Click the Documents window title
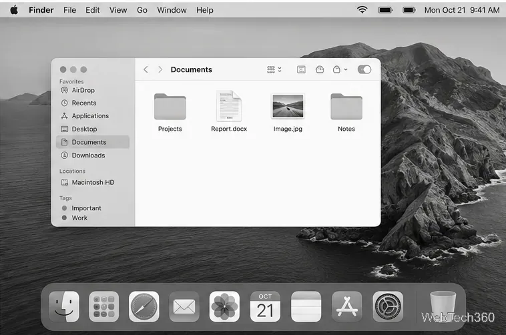 tap(192, 69)
